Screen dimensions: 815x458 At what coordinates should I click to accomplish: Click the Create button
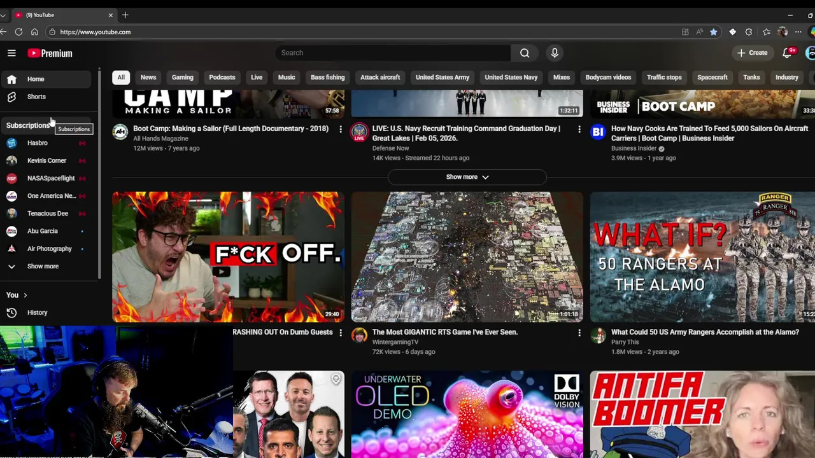pyautogui.click(x=752, y=53)
